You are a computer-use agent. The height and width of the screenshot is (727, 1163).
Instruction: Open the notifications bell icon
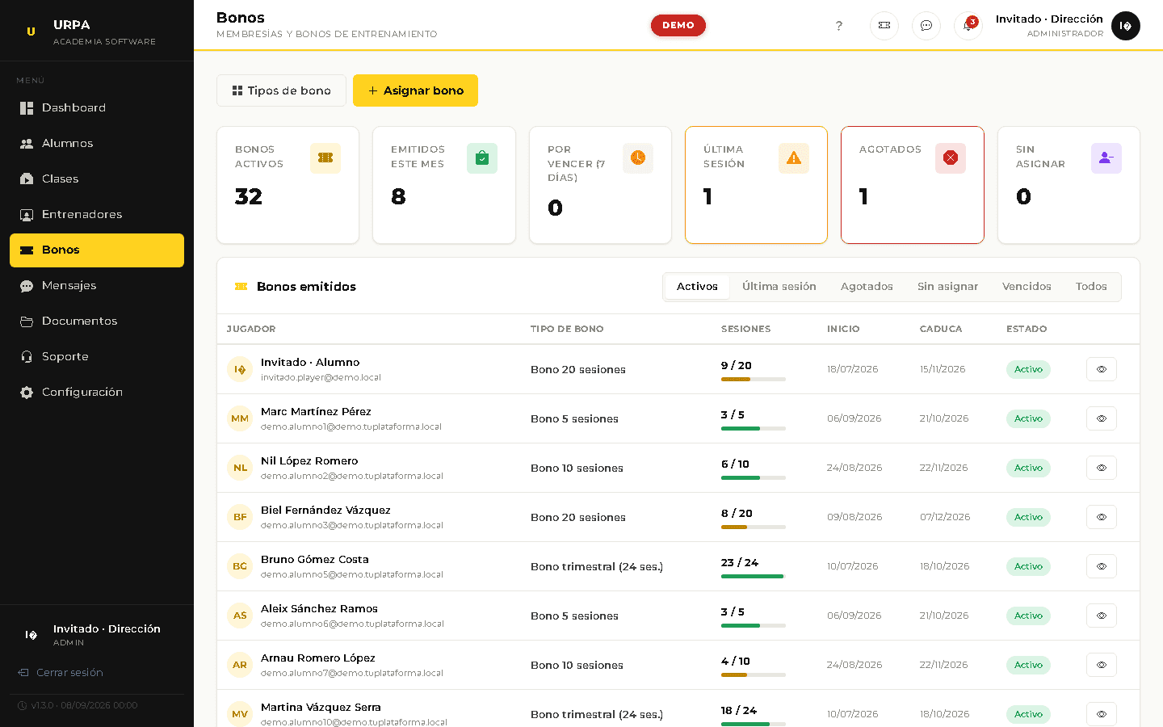tap(968, 26)
